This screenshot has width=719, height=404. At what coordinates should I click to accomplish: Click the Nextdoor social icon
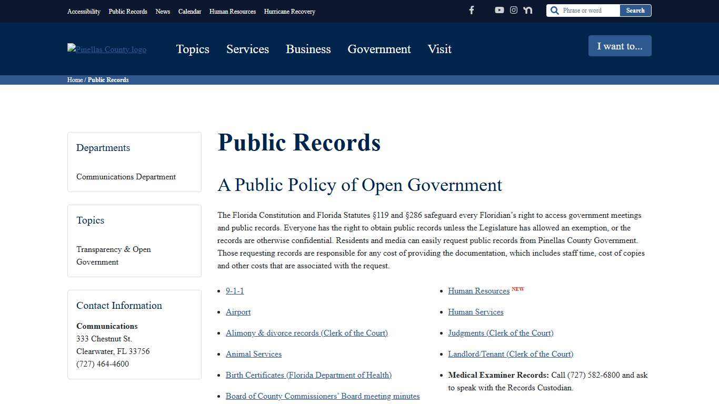[x=527, y=10]
